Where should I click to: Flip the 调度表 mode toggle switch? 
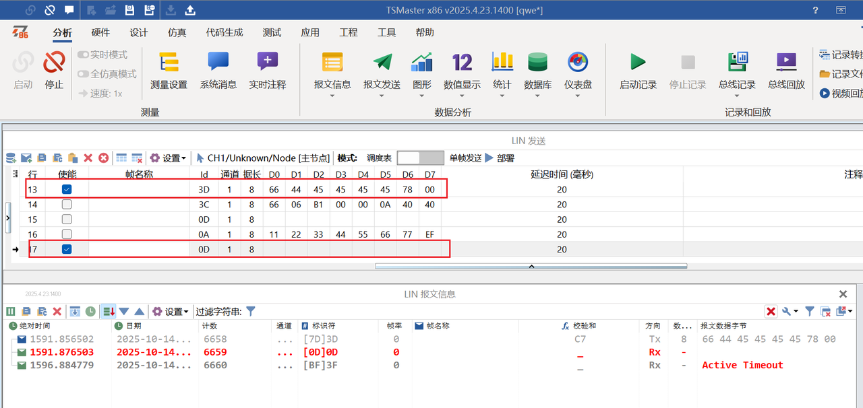[421, 157]
